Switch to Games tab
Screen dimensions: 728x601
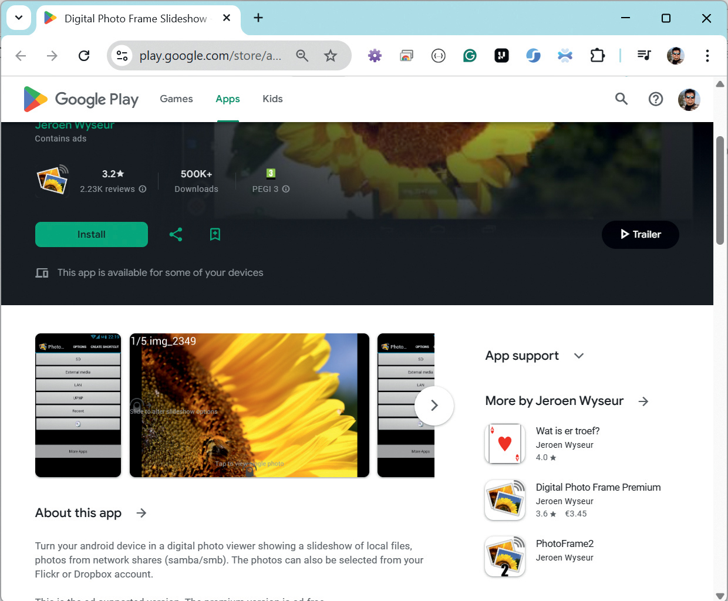176,99
